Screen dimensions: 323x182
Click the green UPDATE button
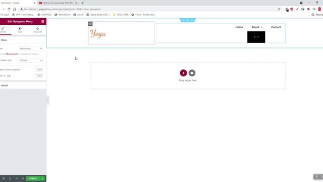pyautogui.click(x=33, y=178)
